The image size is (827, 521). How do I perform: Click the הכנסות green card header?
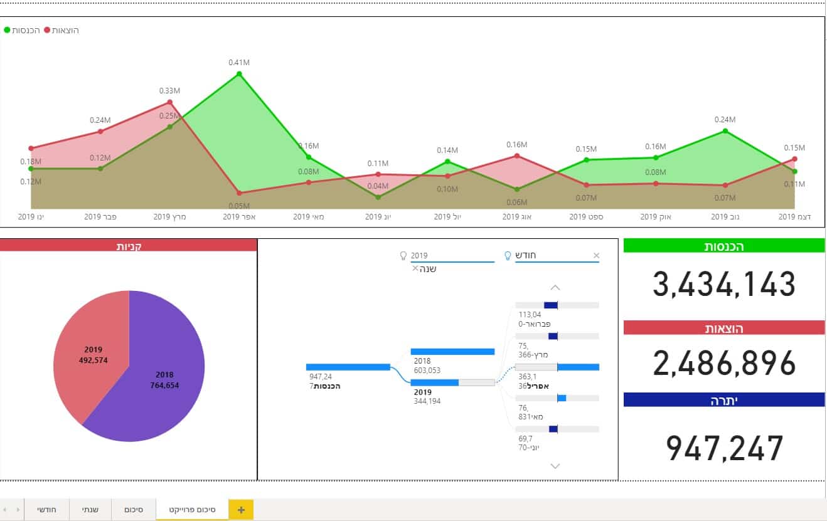(x=724, y=246)
